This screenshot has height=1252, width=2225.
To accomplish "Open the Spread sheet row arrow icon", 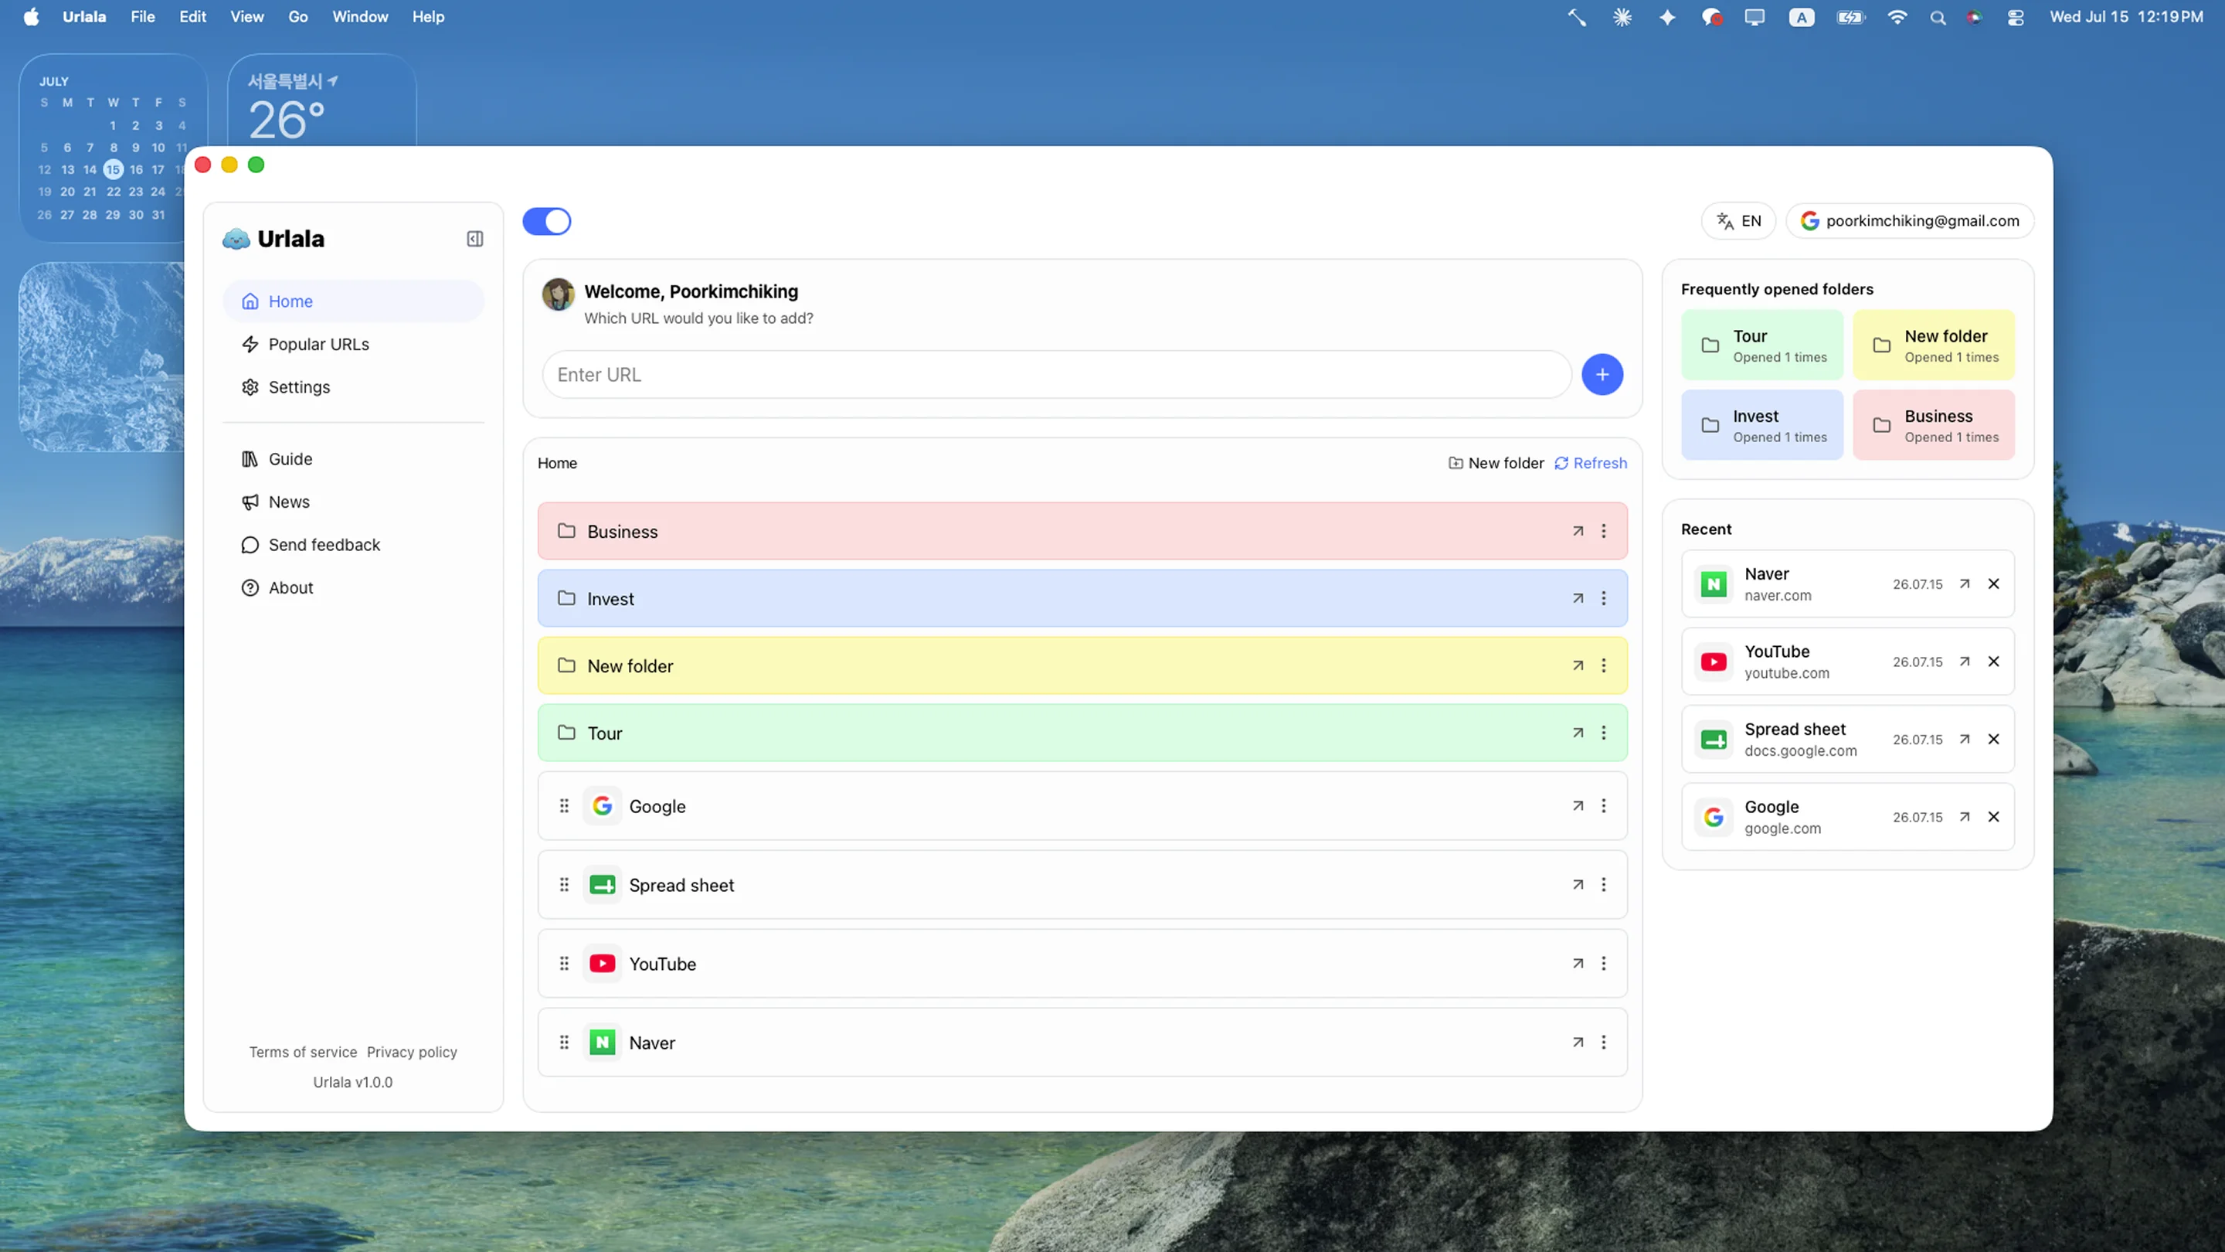I will 1577,885.
